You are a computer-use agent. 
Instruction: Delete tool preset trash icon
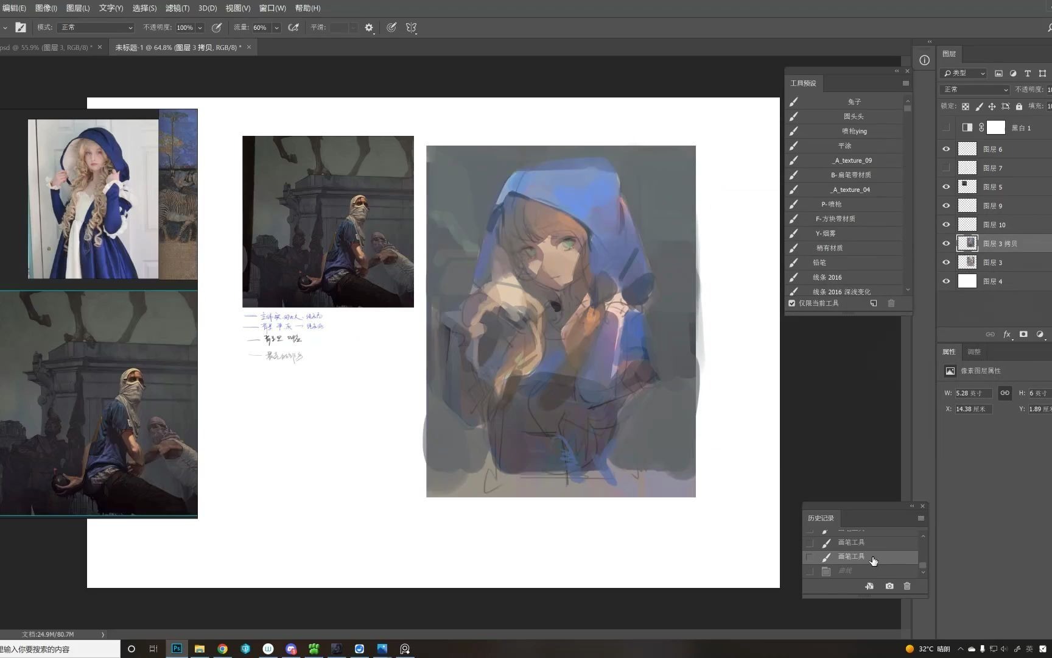[x=891, y=303]
